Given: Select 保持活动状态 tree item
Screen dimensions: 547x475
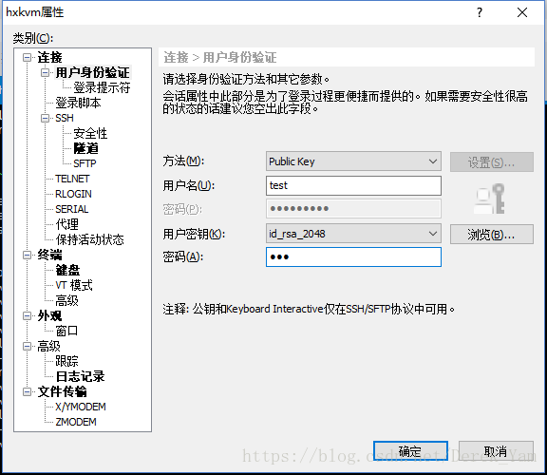Looking at the screenshot, I should 89,239.
